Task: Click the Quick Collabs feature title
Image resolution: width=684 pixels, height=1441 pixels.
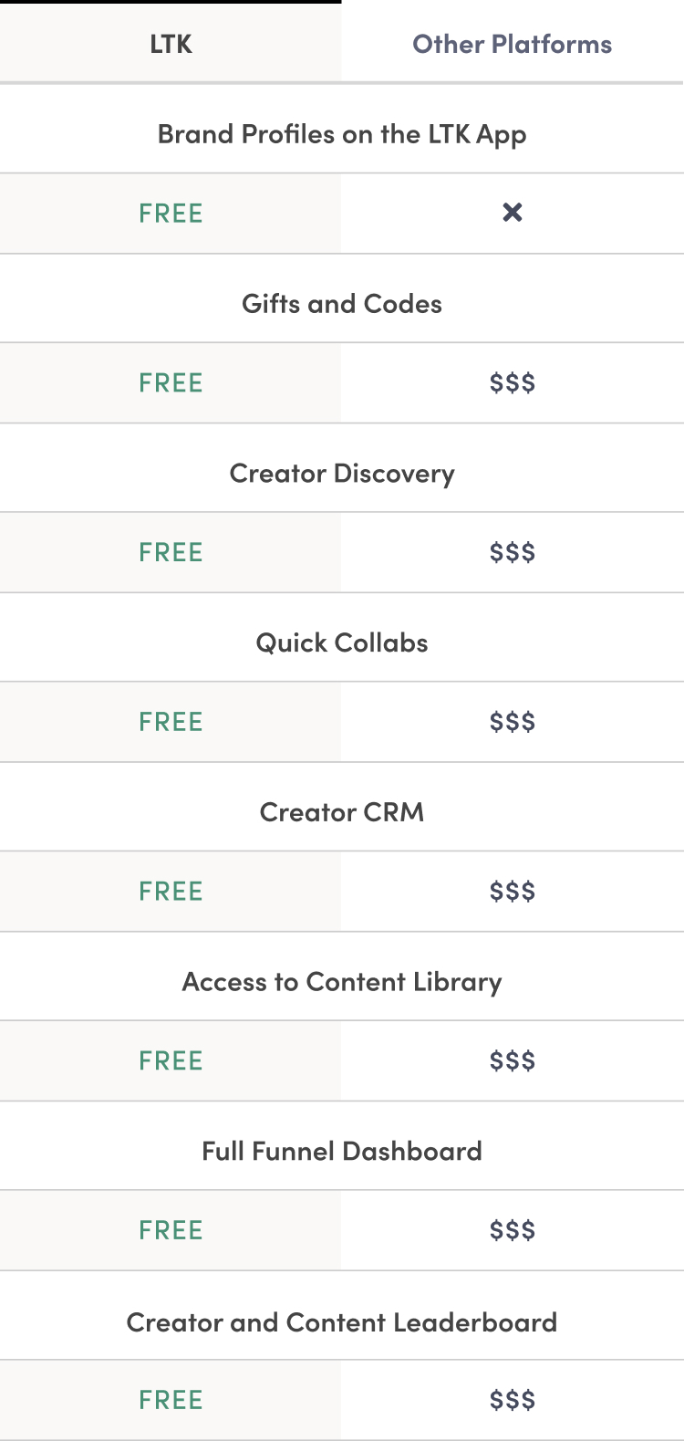Action: (342, 642)
